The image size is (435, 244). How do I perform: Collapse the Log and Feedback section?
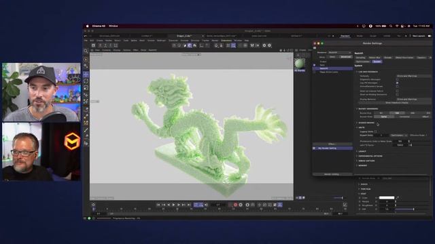tap(357, 72)
